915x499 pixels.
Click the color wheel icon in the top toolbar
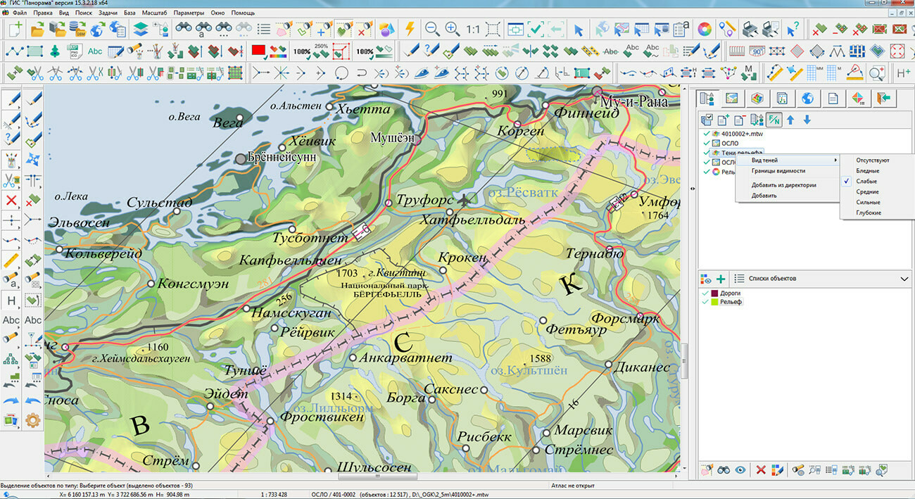pyautogui.click(x=704, y=30)
